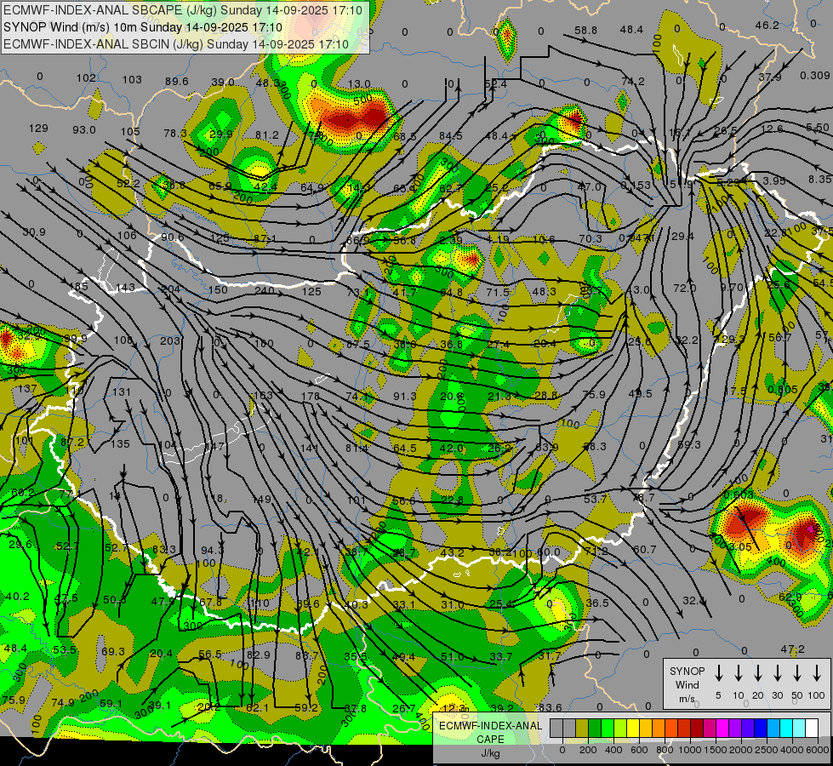
Task: Click the SBCAPE header line
Action: pos(183,10)
